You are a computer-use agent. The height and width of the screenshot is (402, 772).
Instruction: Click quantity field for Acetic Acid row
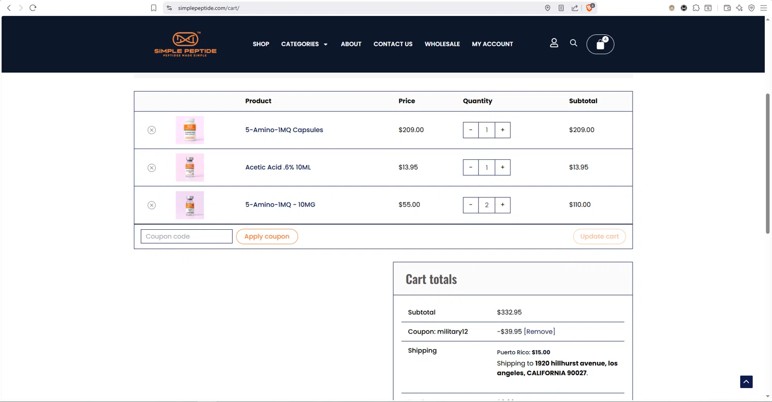tap(487, 168)
